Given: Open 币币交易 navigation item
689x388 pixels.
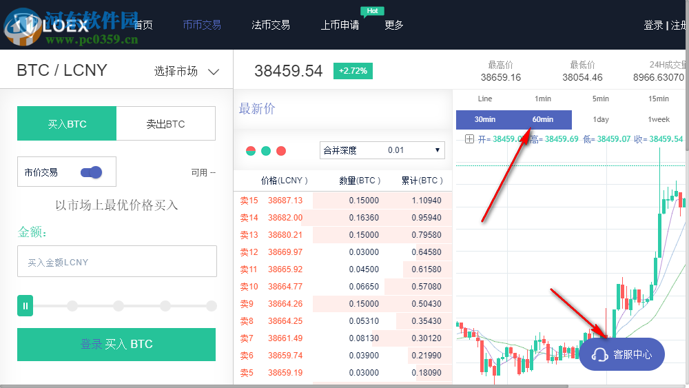Looking at the screenshot, I should [x=202, y=25].
